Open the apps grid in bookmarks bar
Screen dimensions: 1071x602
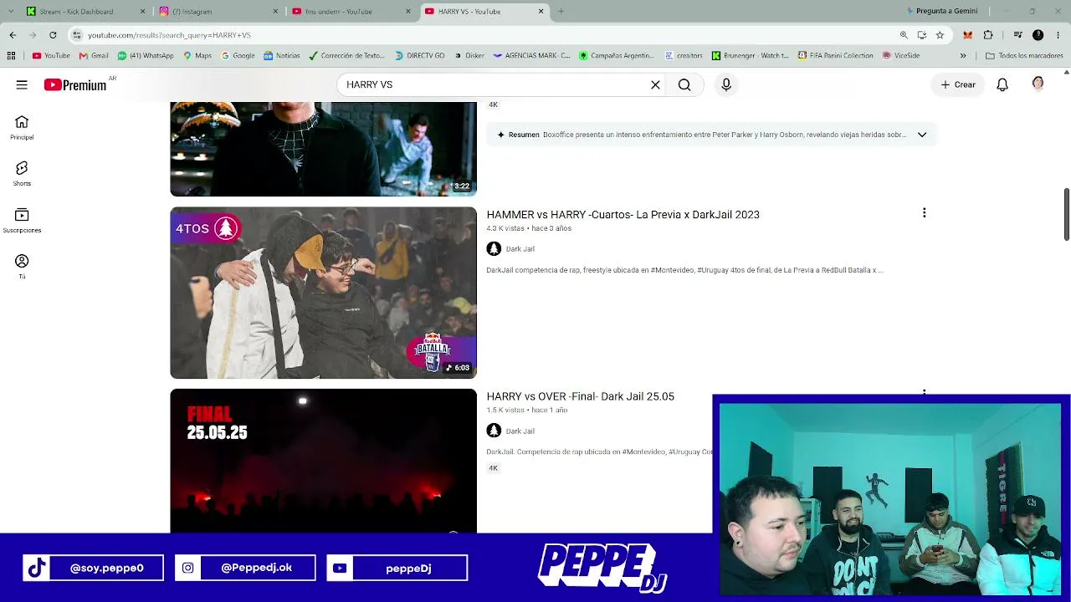coord(11,56)
